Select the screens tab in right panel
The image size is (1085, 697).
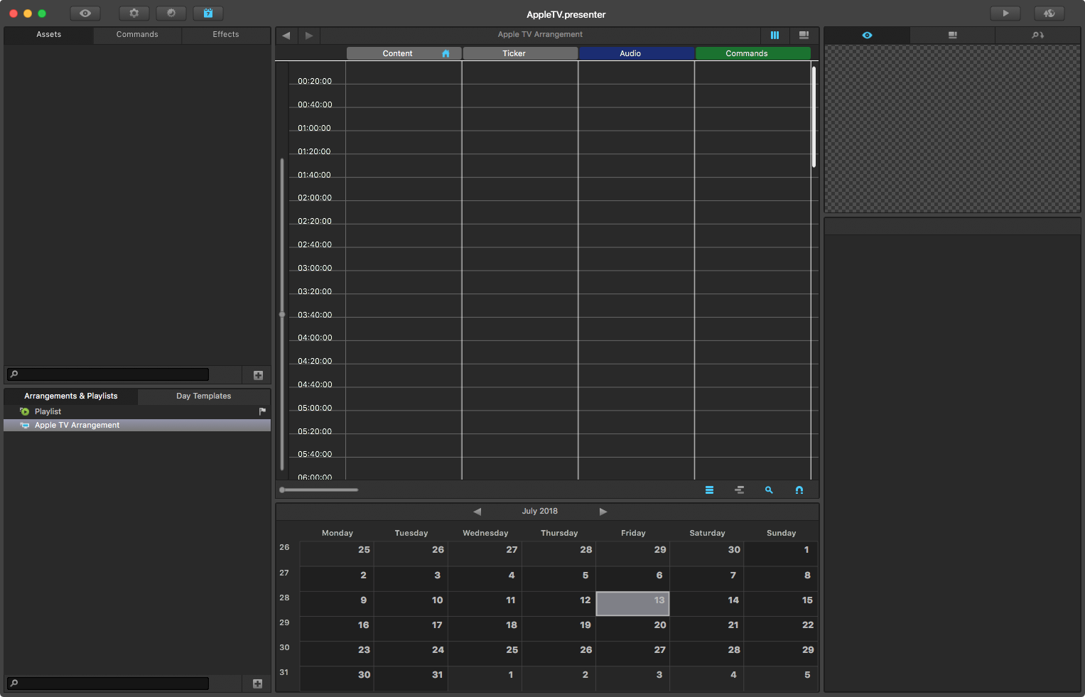(953, 35)
